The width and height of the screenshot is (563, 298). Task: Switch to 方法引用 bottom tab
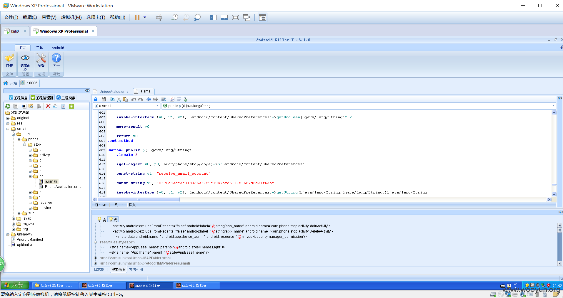coord(136,270)
